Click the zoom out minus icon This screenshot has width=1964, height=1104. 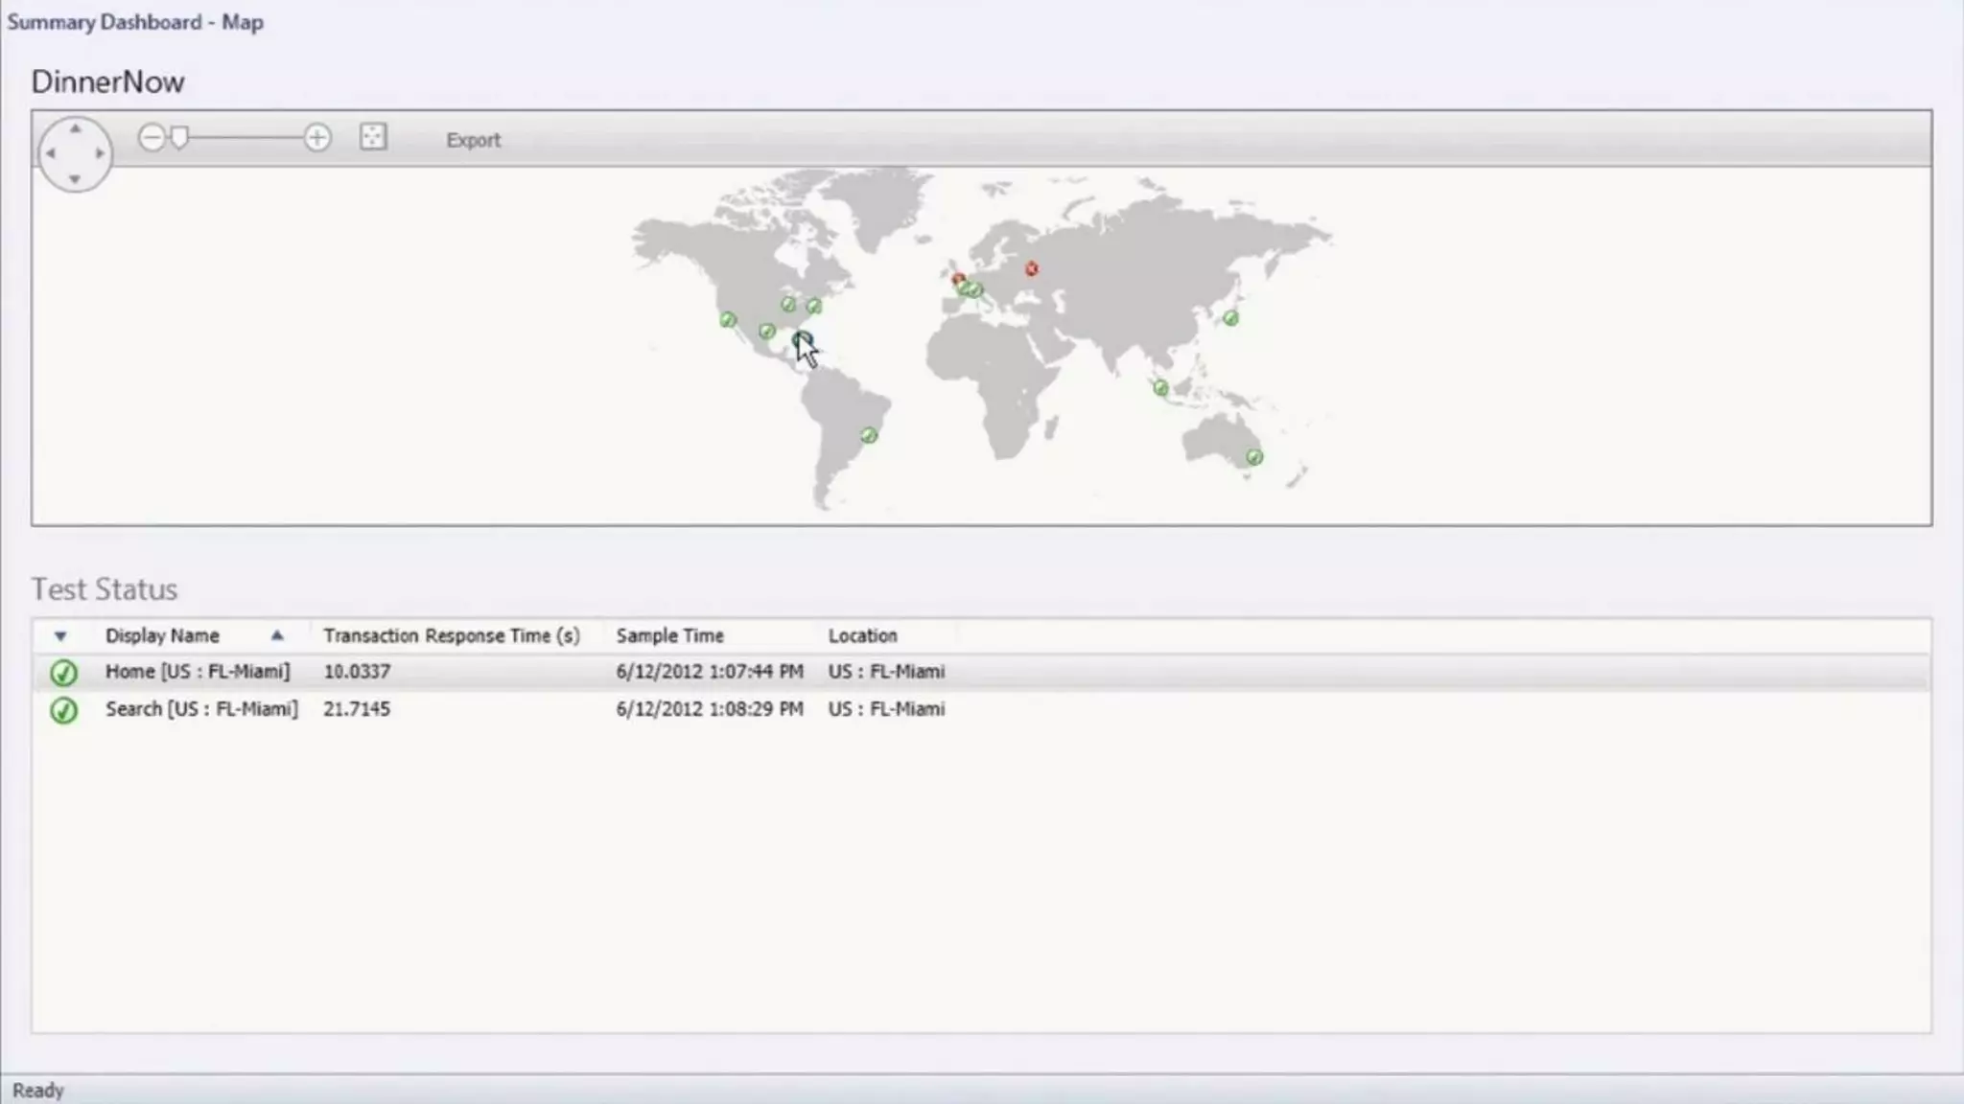(x=151, y=138)
